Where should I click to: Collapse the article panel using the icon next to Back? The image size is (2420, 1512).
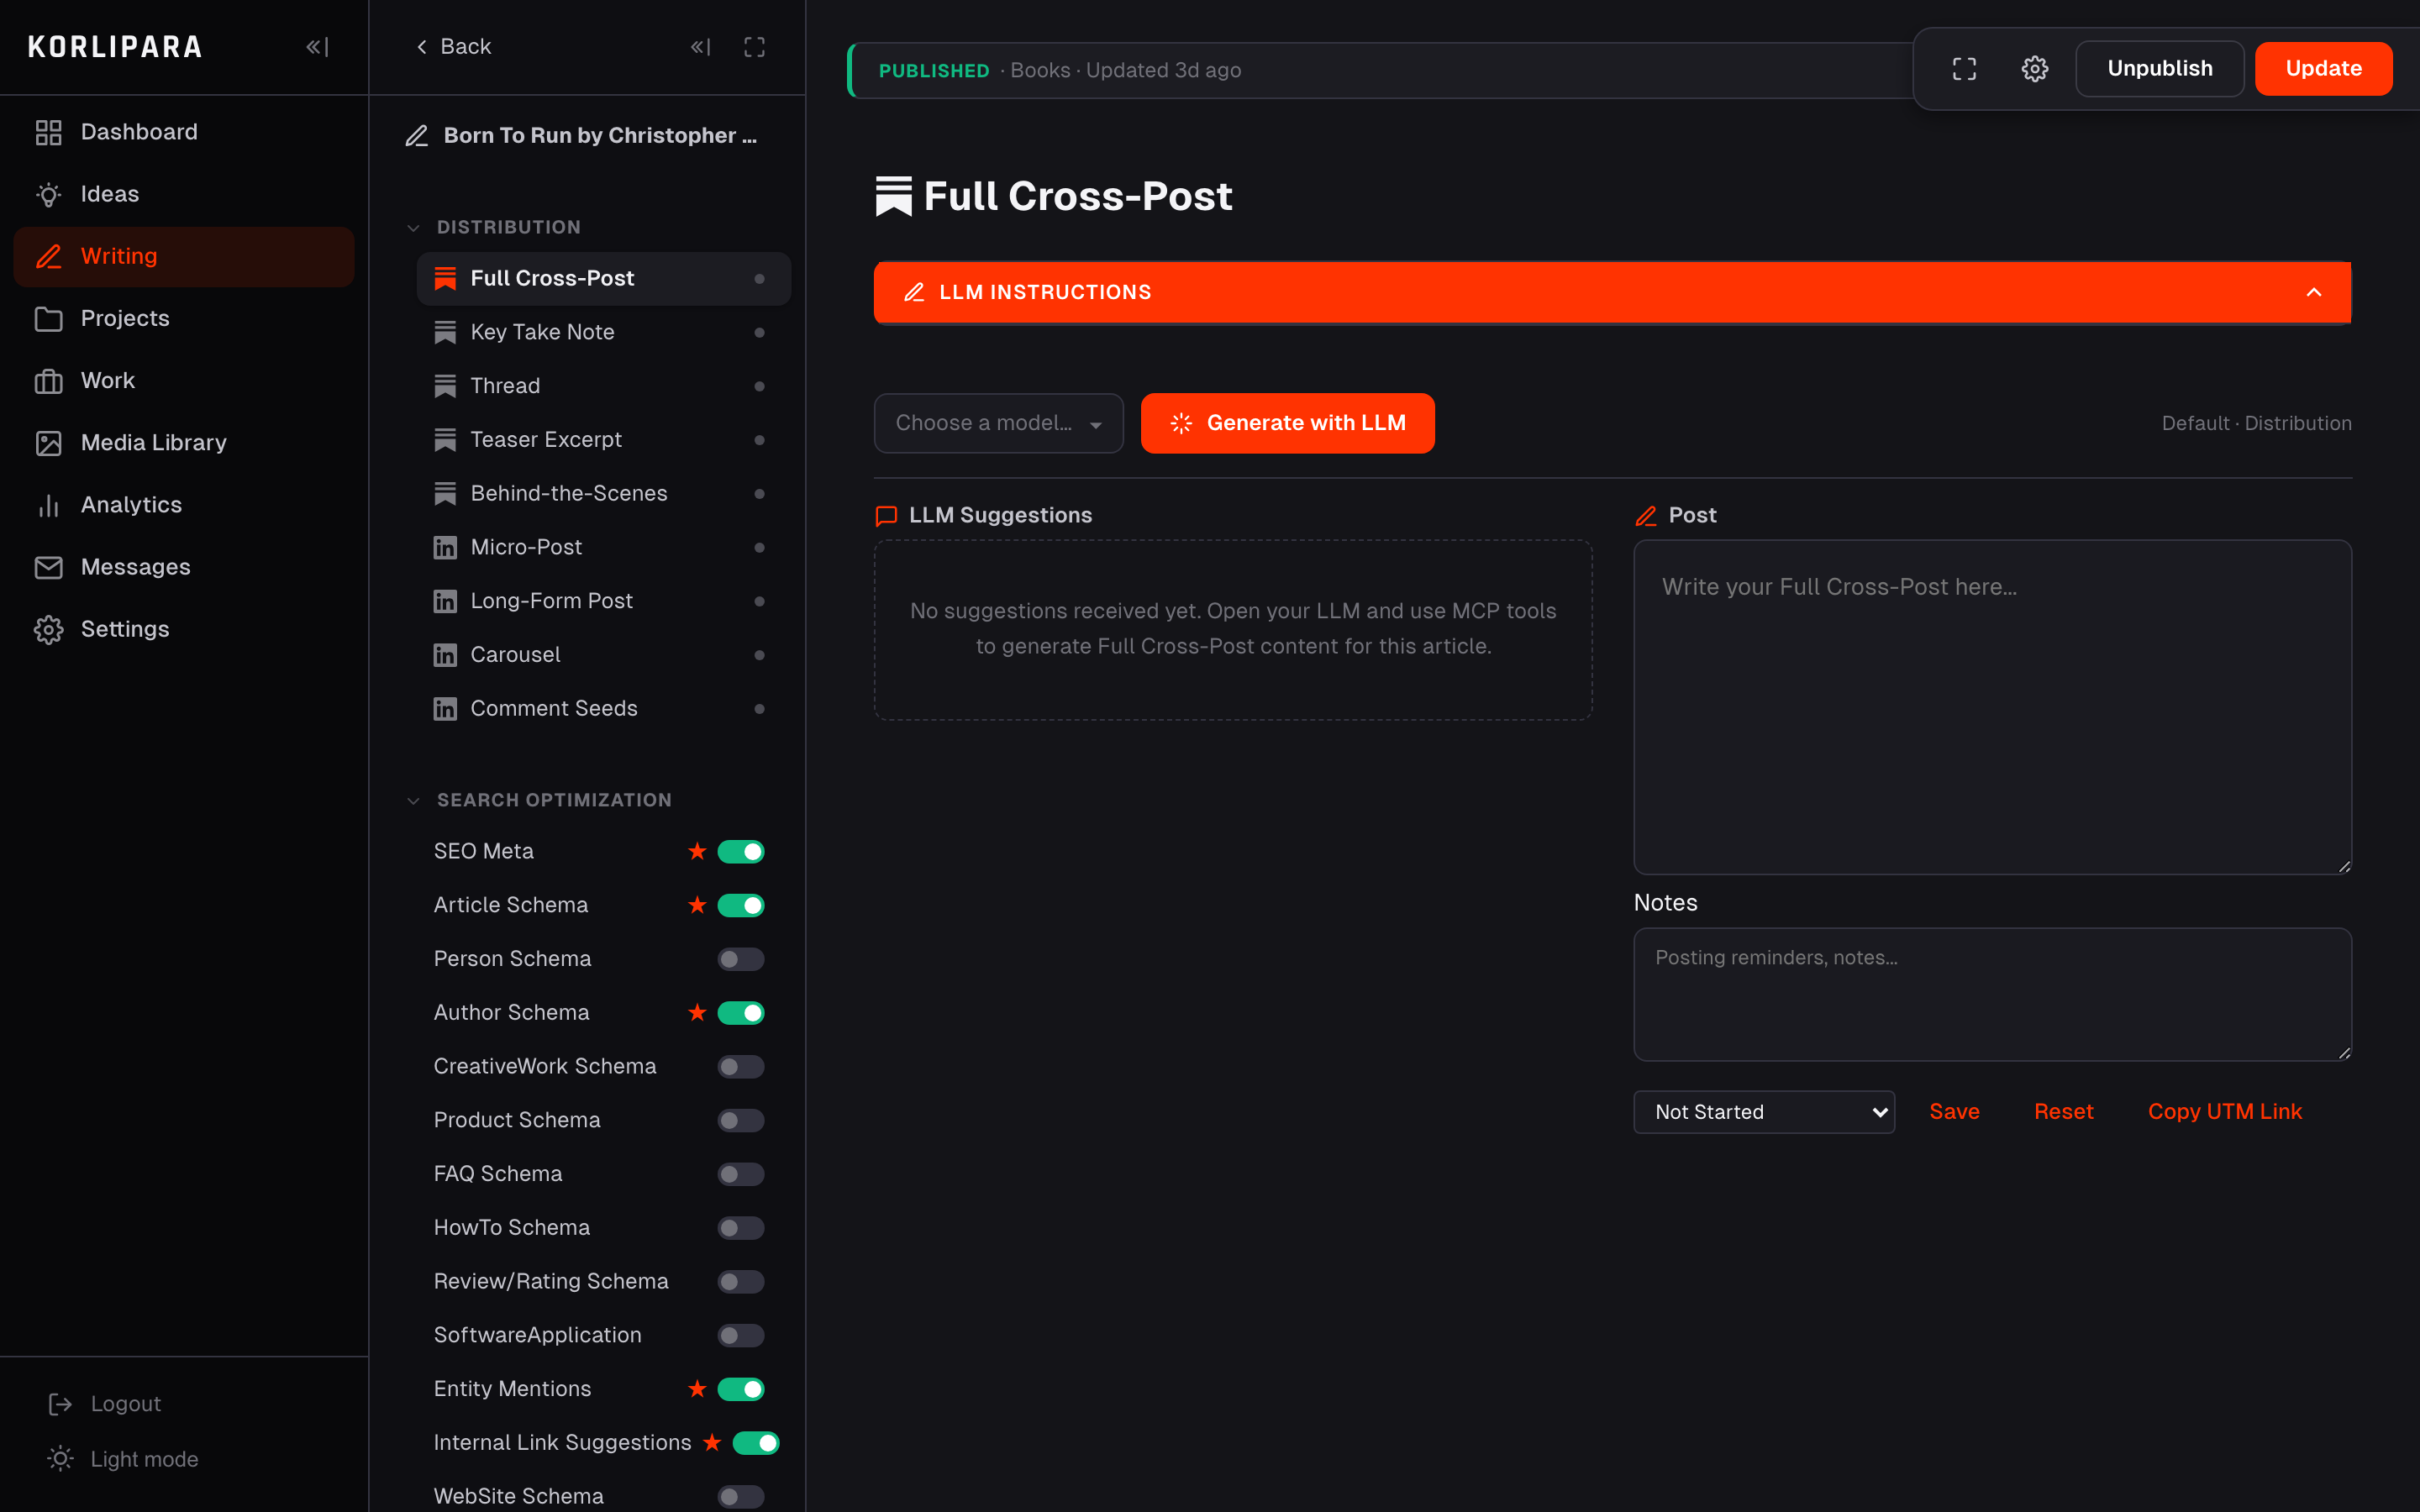coord(701,47)
